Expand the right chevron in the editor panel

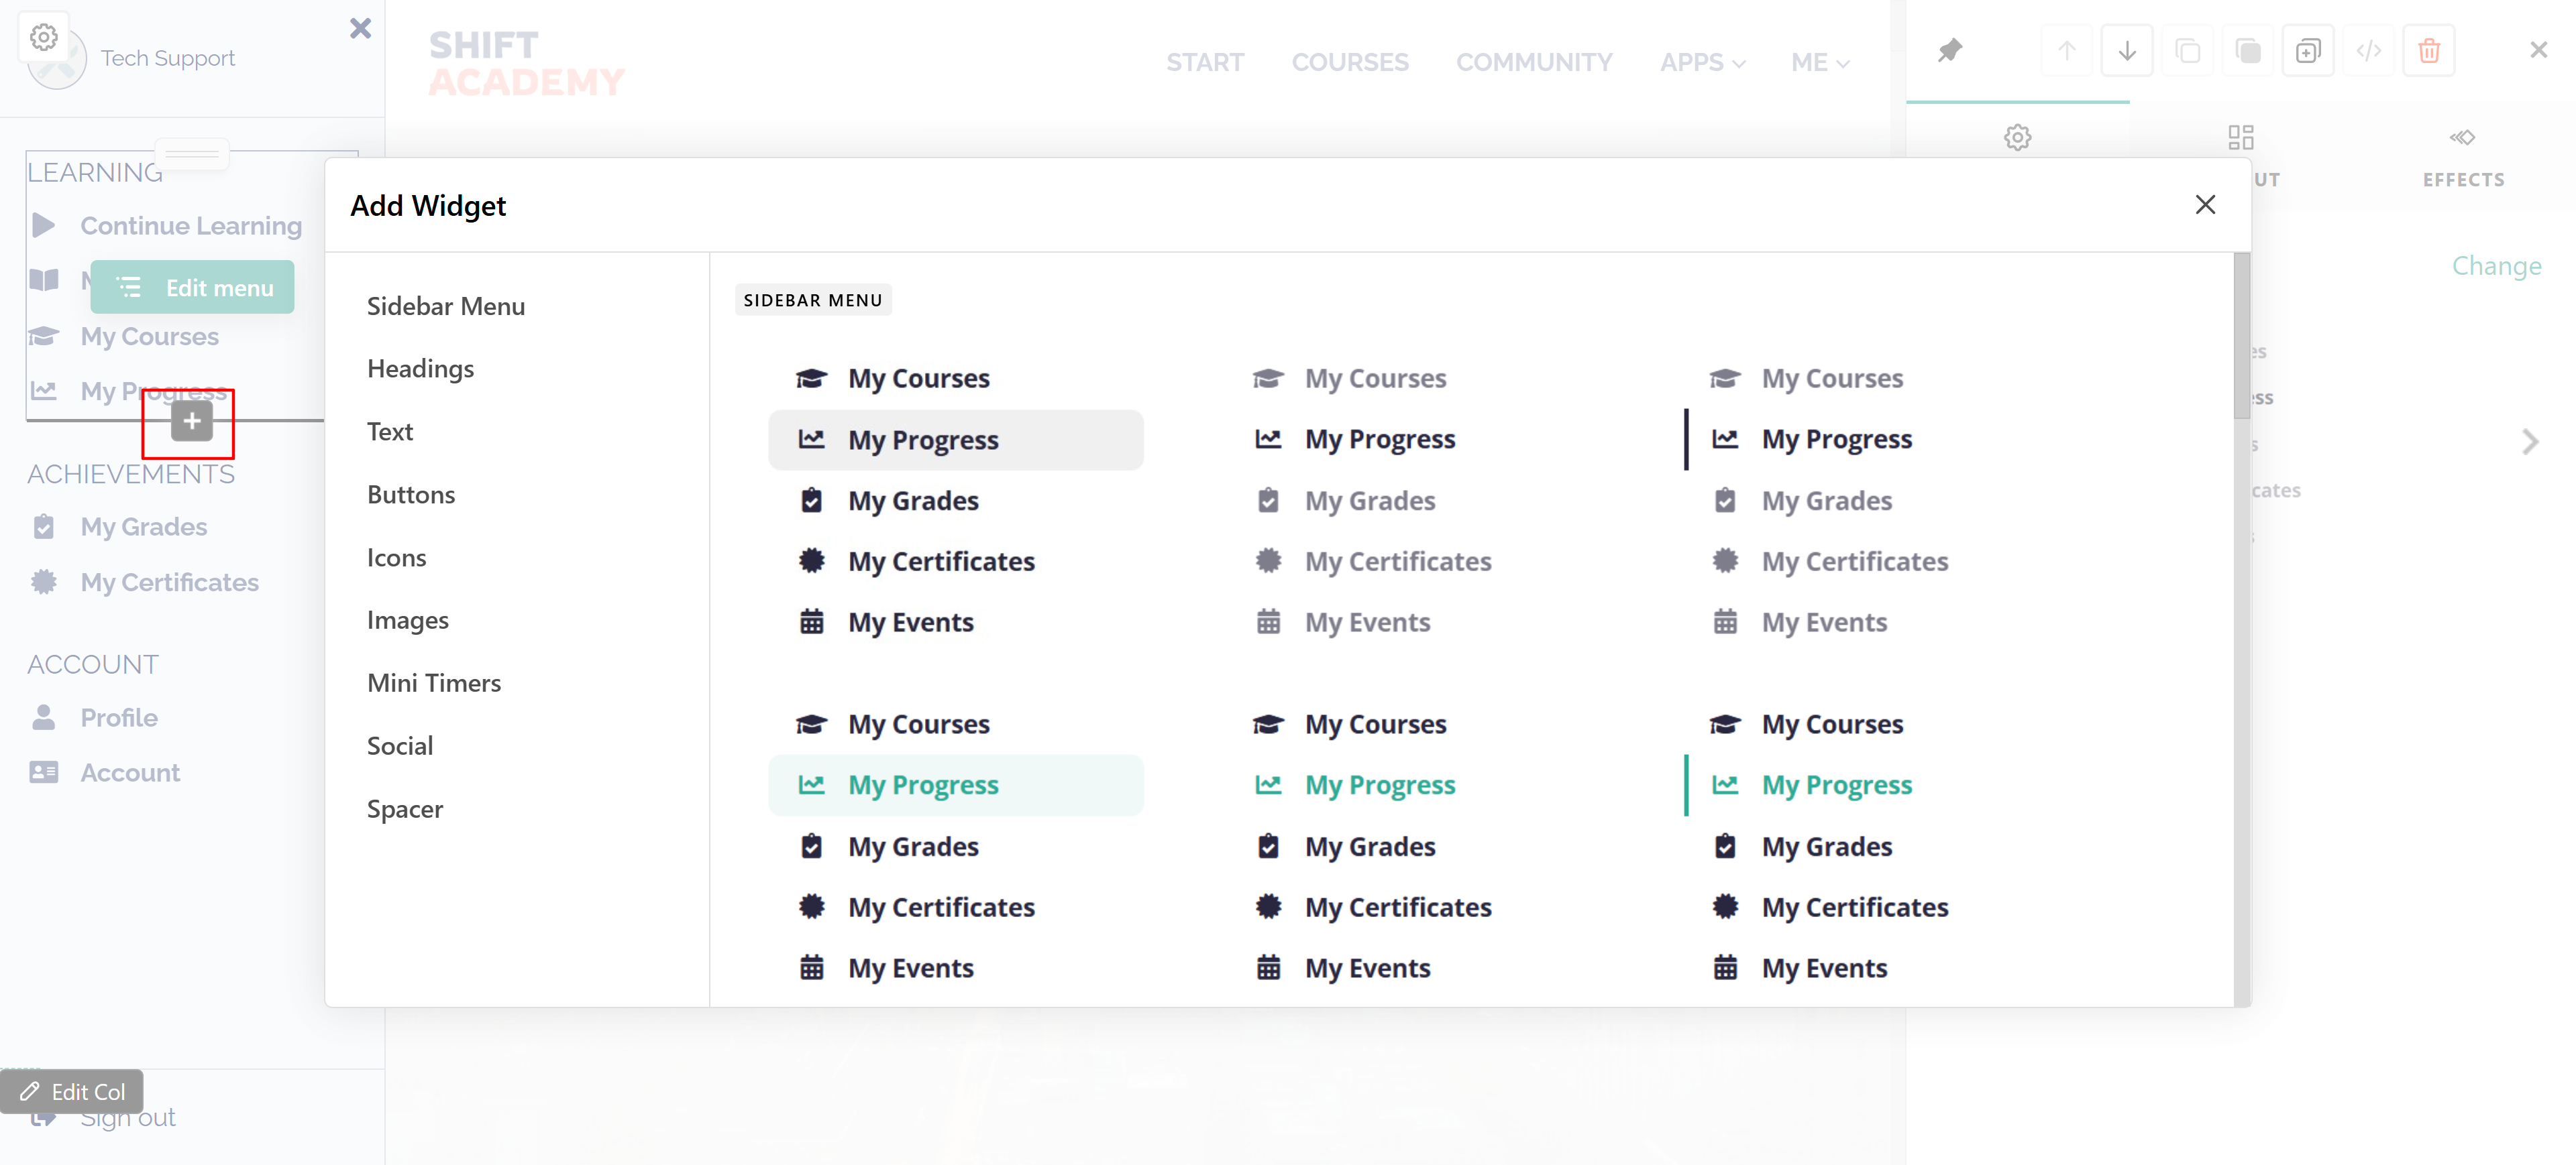click(2530, 442)
